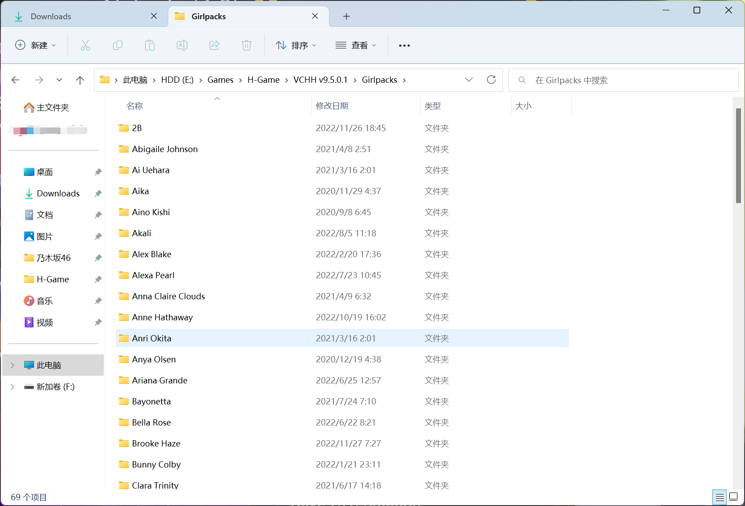
Task: Close the Downloads tab
Action: (154, 16)
